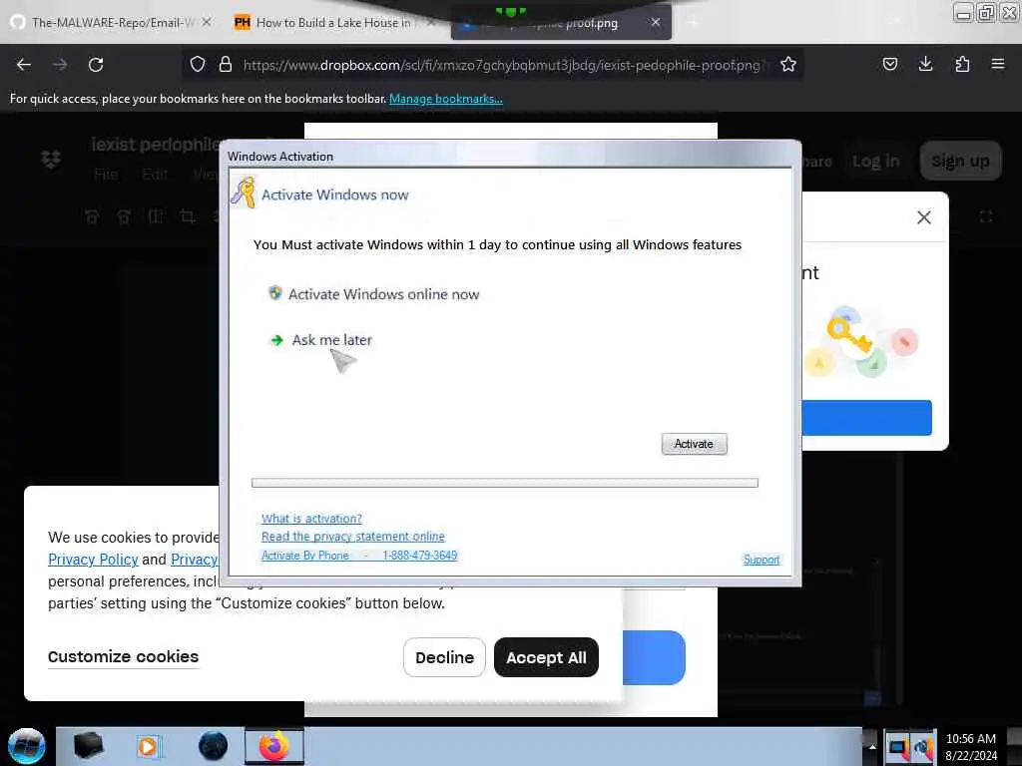Click the Windows Activation title bar
This screenshot has height=766, width=1022.
pos(510,156)
